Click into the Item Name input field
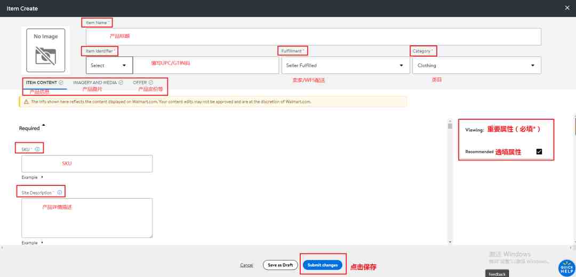Screen dimensions: 576x277 [314, 37]
